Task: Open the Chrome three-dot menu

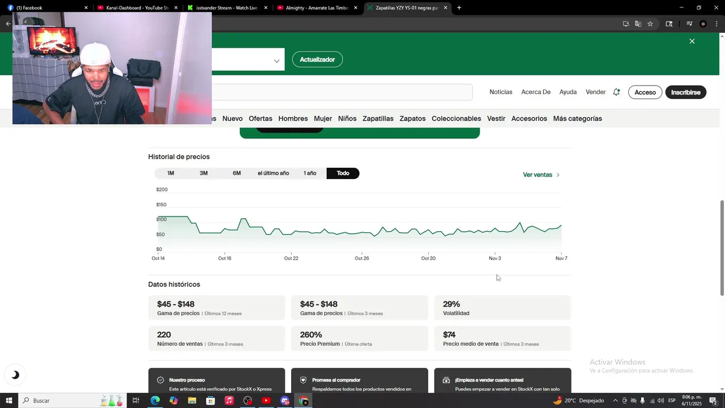Action: (717, 24)
